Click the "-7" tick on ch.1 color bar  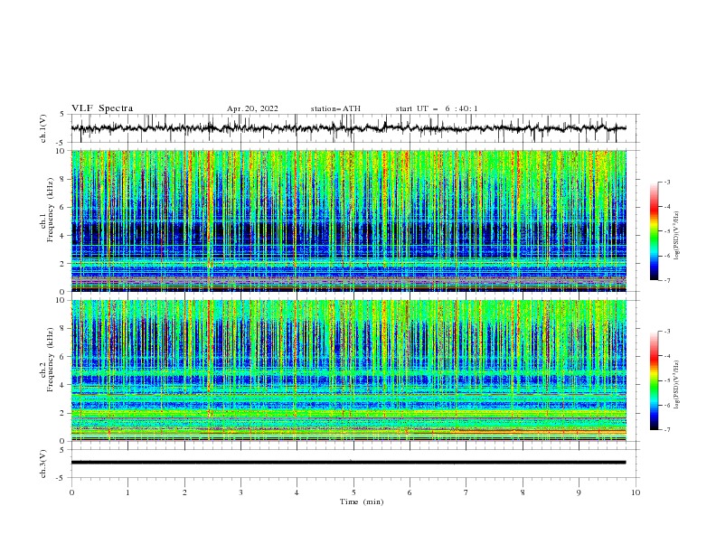[667, 280]
